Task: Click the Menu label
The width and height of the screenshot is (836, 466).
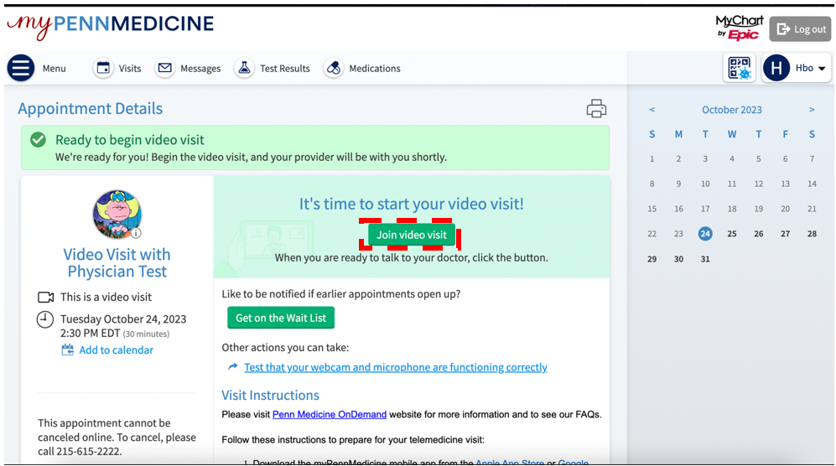Action: point(54,68)
